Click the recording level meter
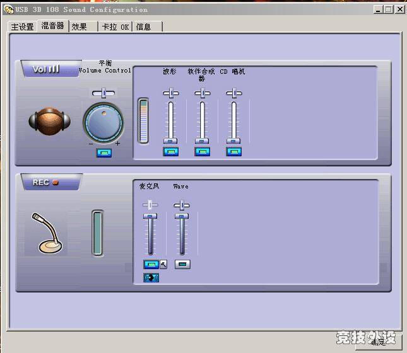This screenshot has height=353, width=407. click(x=97, y=233)
